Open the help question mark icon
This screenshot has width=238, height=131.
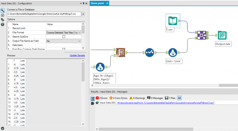click(x=3, y=24)
